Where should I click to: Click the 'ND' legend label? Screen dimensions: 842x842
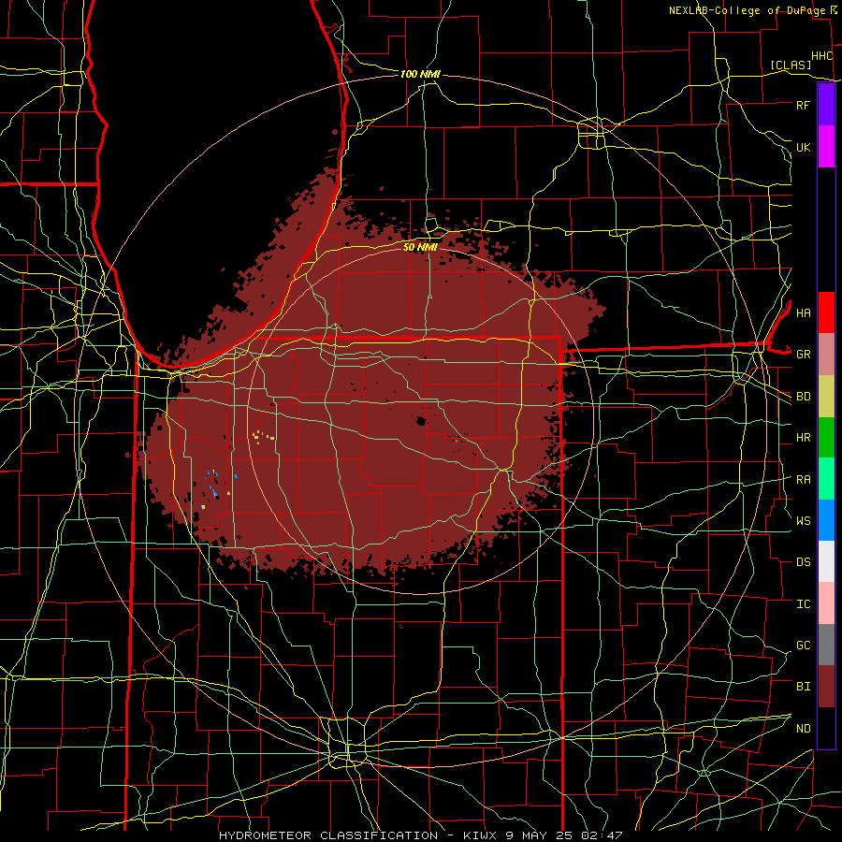tap(803, 729)
